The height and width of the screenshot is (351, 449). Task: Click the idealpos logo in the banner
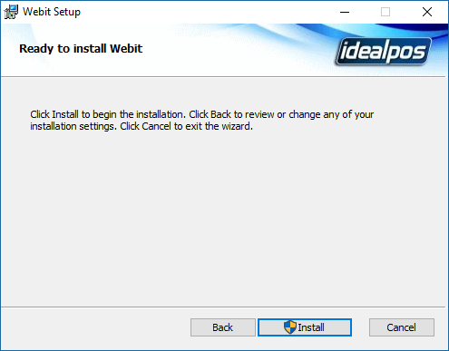pyautogui.click(x=384, y=51)
